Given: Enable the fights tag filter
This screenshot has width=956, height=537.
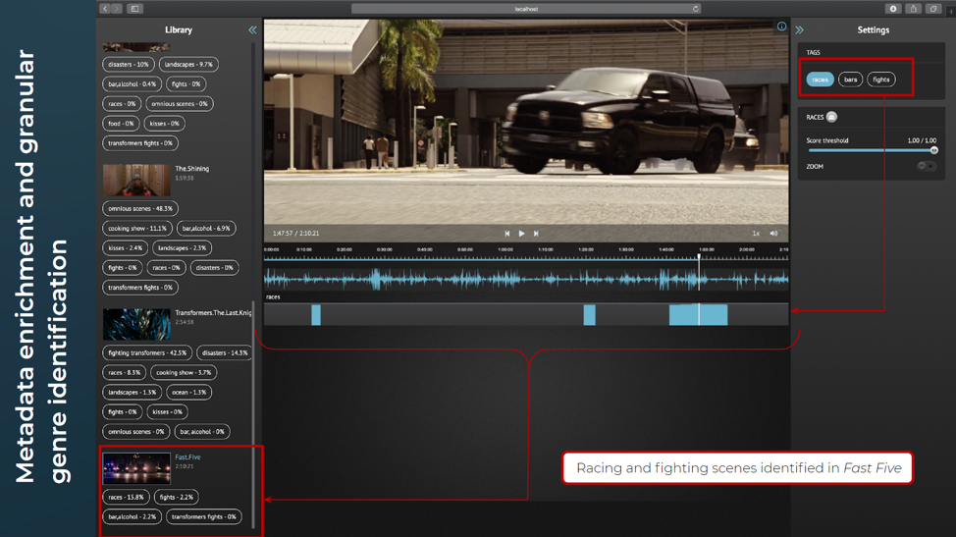Looking at the screenshot, I should [880, 80].
